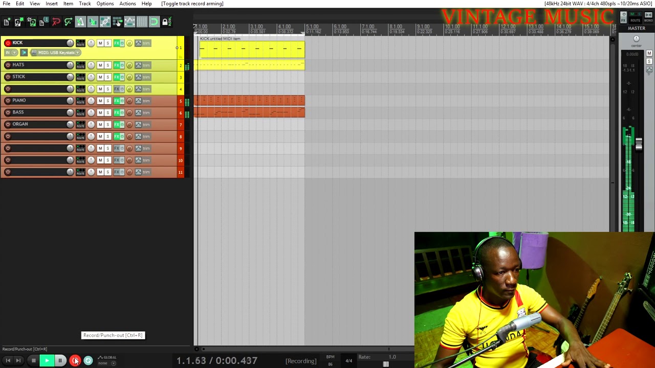Click the Redo toolbar icon

(x=68, y=22)
